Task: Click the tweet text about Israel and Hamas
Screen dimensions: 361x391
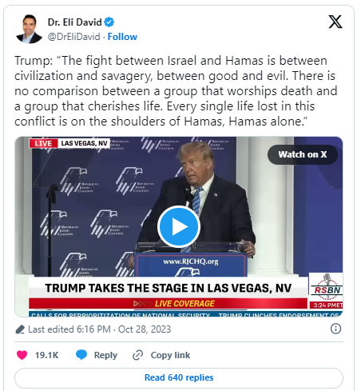Action: click(176, 91)
